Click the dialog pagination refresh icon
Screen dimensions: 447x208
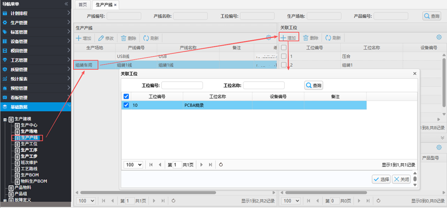click(221, 164)
